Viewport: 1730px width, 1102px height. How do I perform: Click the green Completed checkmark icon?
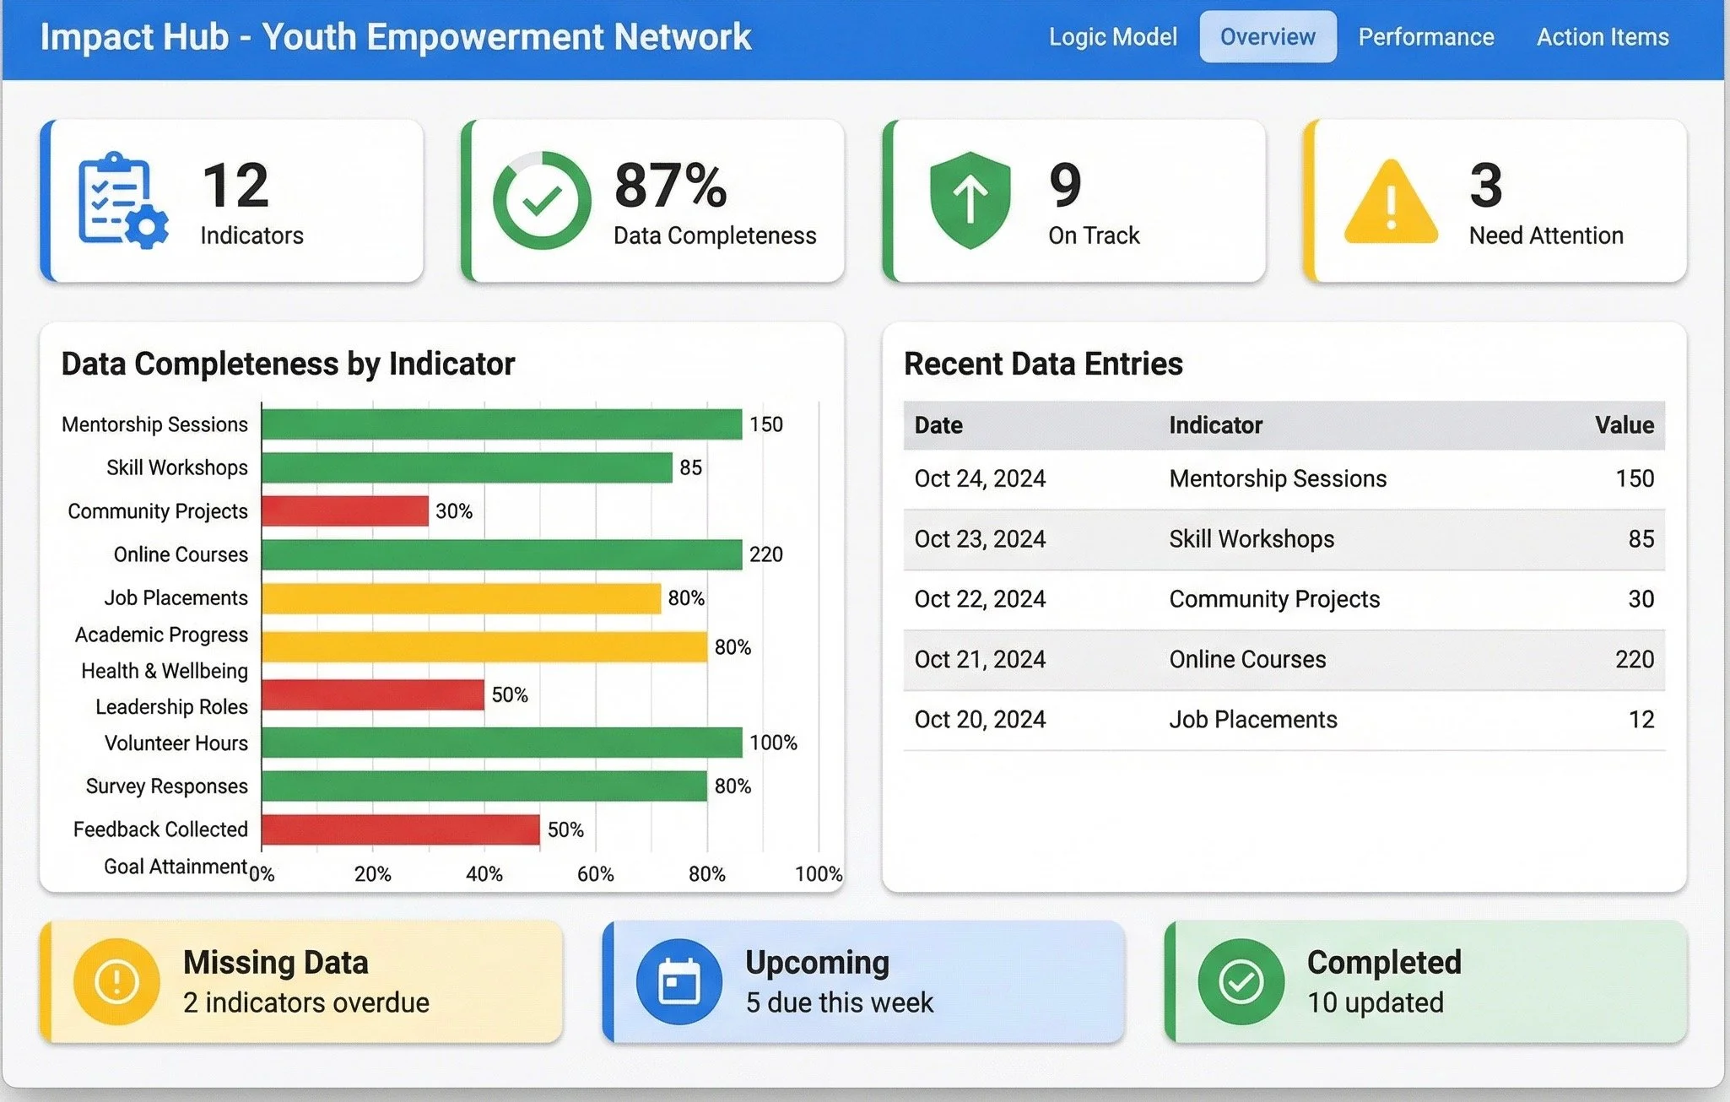coord(1241,981)
